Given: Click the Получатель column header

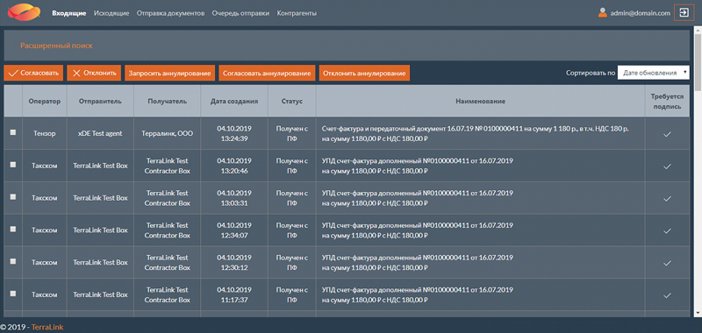Looking at the screenshot, I should point(168,102).
